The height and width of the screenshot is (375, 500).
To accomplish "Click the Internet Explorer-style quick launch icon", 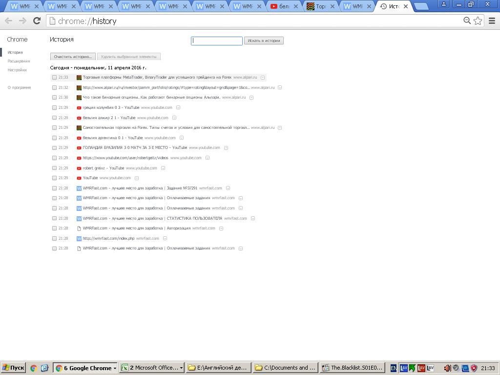I will click(x=44, y=368).
